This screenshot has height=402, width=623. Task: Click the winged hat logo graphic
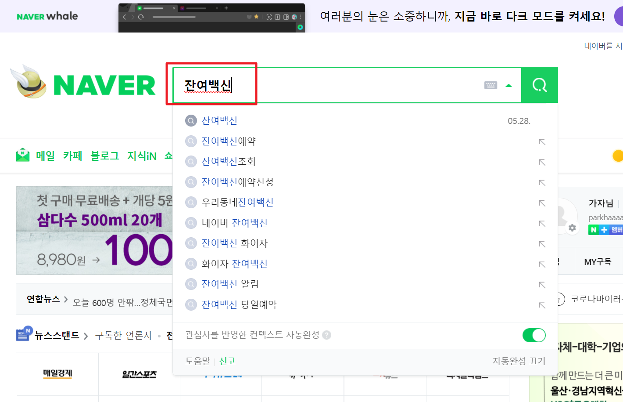point(29,82)
